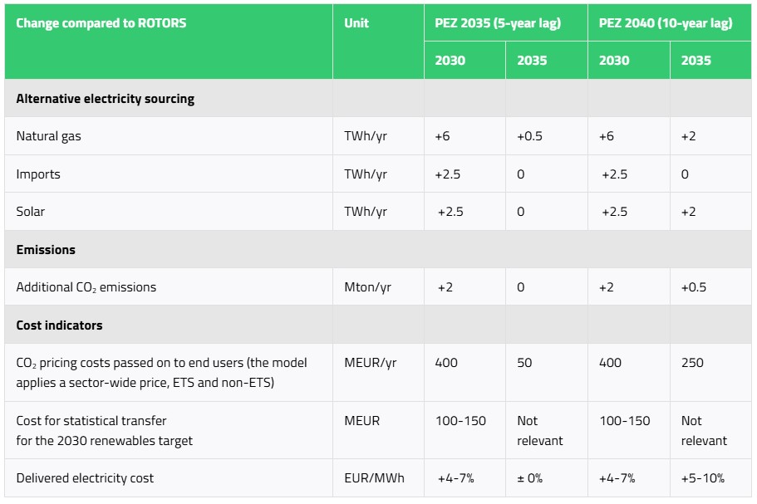Select the "Alternative electricity sourcing" section row
Image resolution: width=757 pixels, height=504 pixels.
[106, 98]
